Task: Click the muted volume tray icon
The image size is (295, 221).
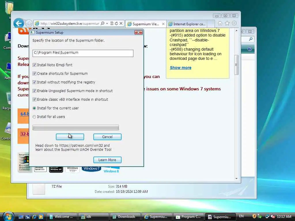Action: pos(273,216)
